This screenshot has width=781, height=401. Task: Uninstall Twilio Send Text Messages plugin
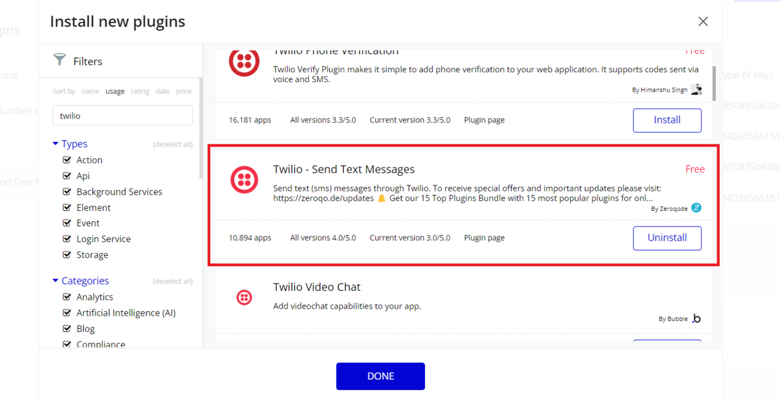pos(667,238)
